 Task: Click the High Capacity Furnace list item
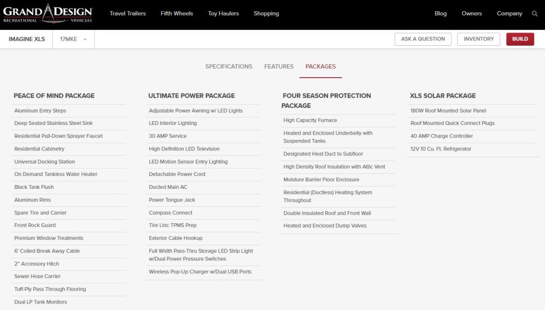tap(310, 120)
